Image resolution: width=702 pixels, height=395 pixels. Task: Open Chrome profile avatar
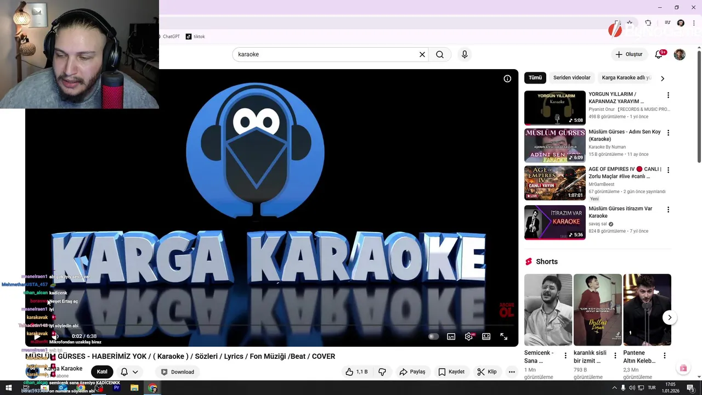[681, 23]
